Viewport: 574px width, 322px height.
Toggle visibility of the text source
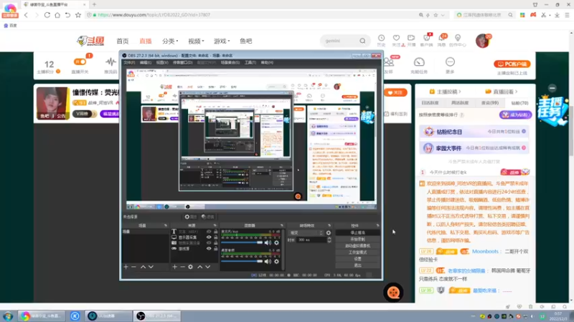pyautogui.click(x=209, y=231)
